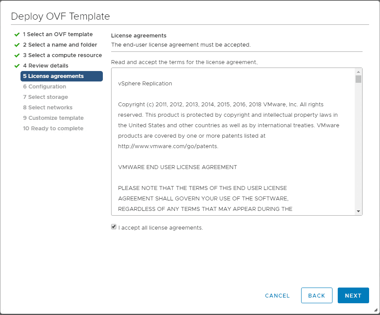Open step 2 Select a name and folder
Image resolution: width=380 pixels, height=315 pixels.
pyautogui.click(x=60, y=45)
